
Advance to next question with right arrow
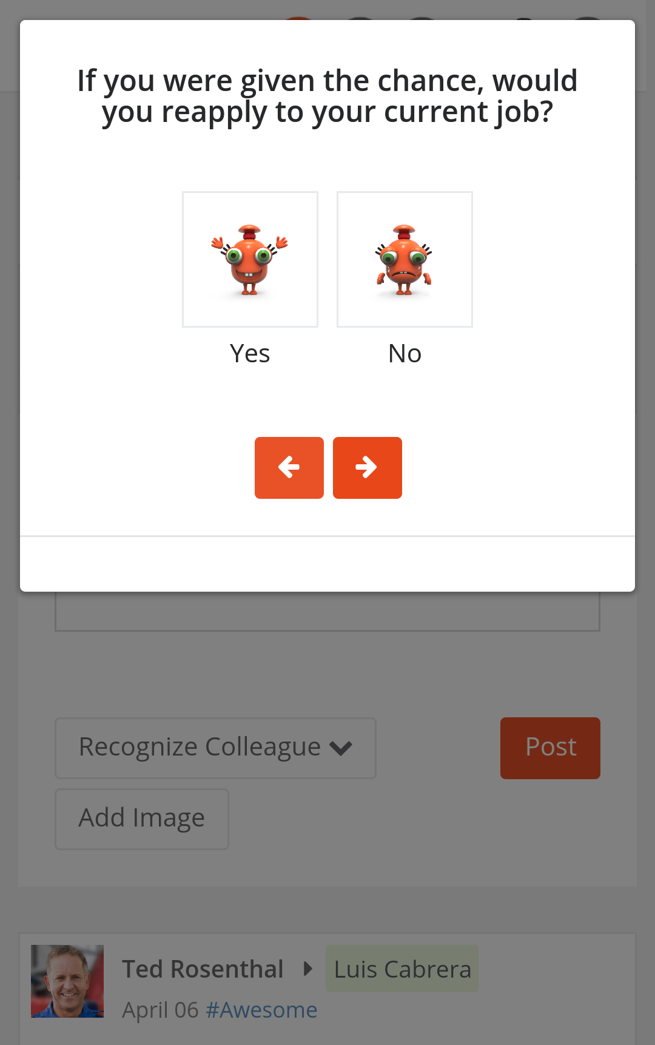tap(368, 468)
